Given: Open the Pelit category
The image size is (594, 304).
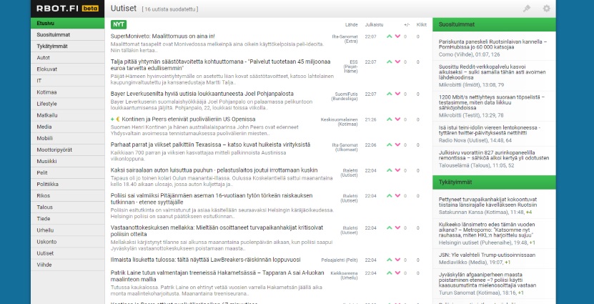Looking at the screenshot, I should tap(67, 173).
